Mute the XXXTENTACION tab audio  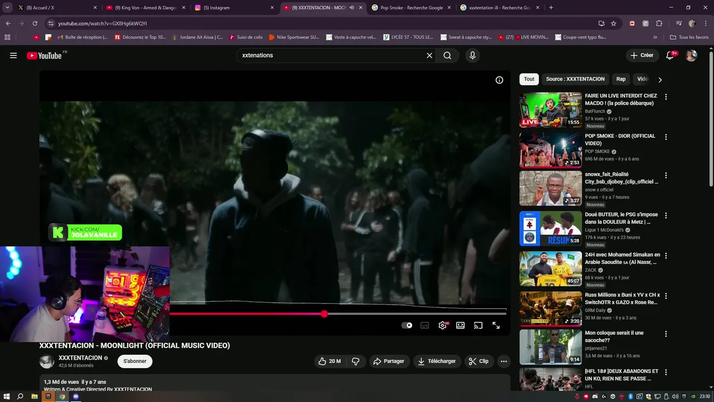(x=351, y=8)
